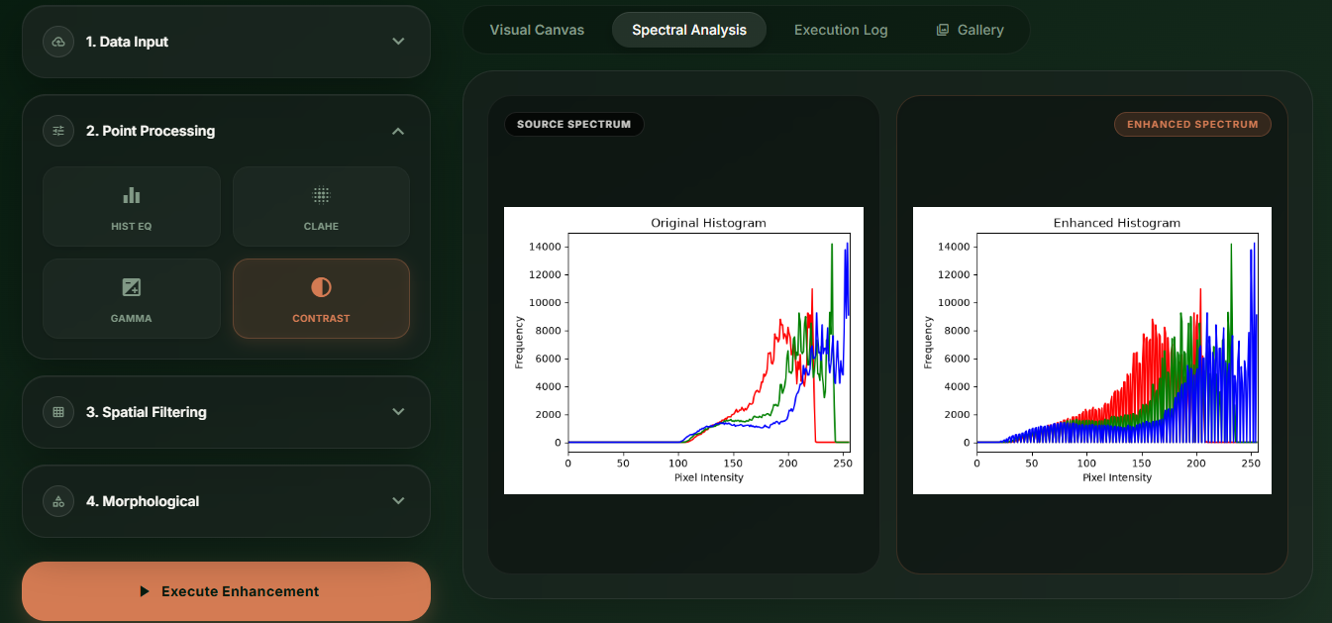Click the dotted grid icon on the CLAHE tile
1332x623 pixels.
click(321, 195)
